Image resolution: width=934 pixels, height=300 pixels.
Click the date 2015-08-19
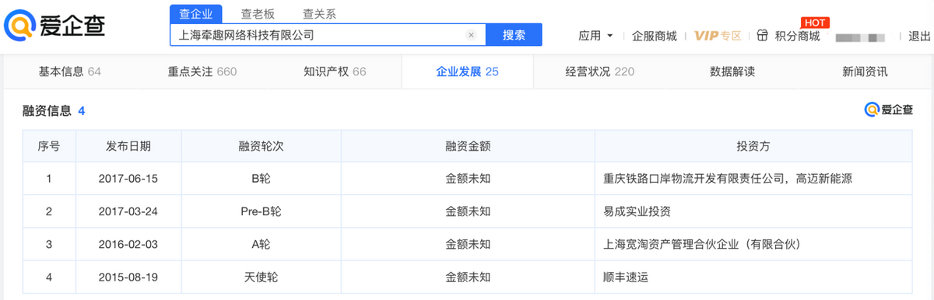pyautogui.click(x=128, y=277)
